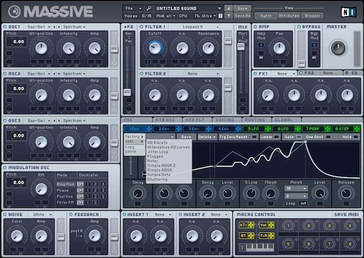Click the 2 Env modulation drag-handle icon
This screenshot has height=258, width=364.
[x=178, y=128]
